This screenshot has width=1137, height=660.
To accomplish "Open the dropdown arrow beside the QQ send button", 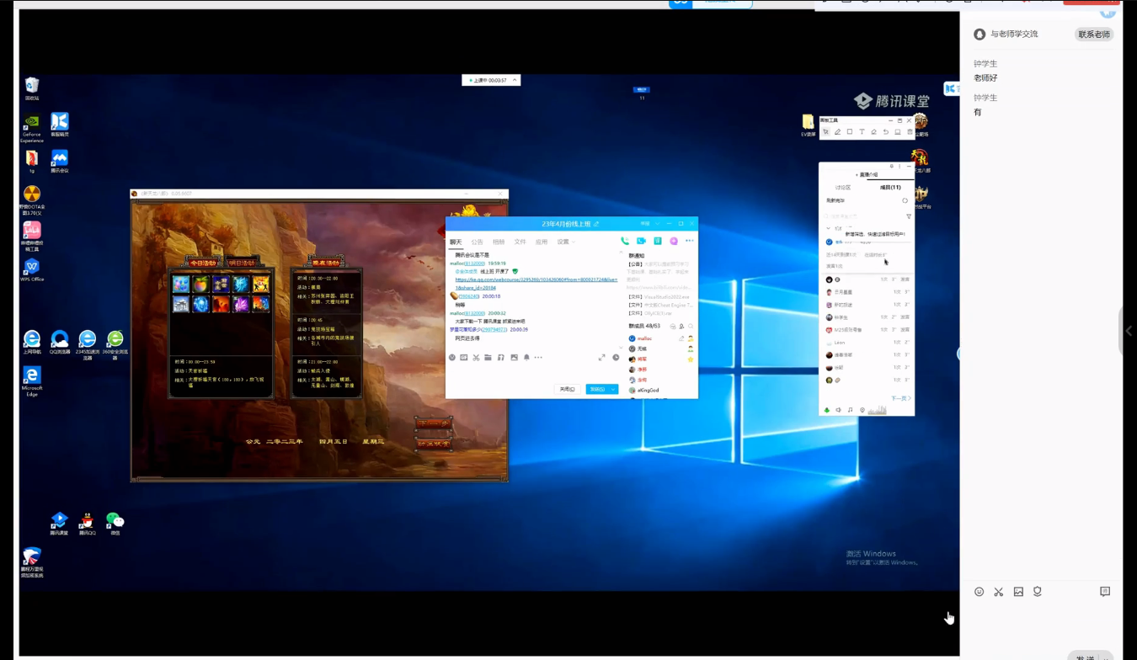I will 613,389.
